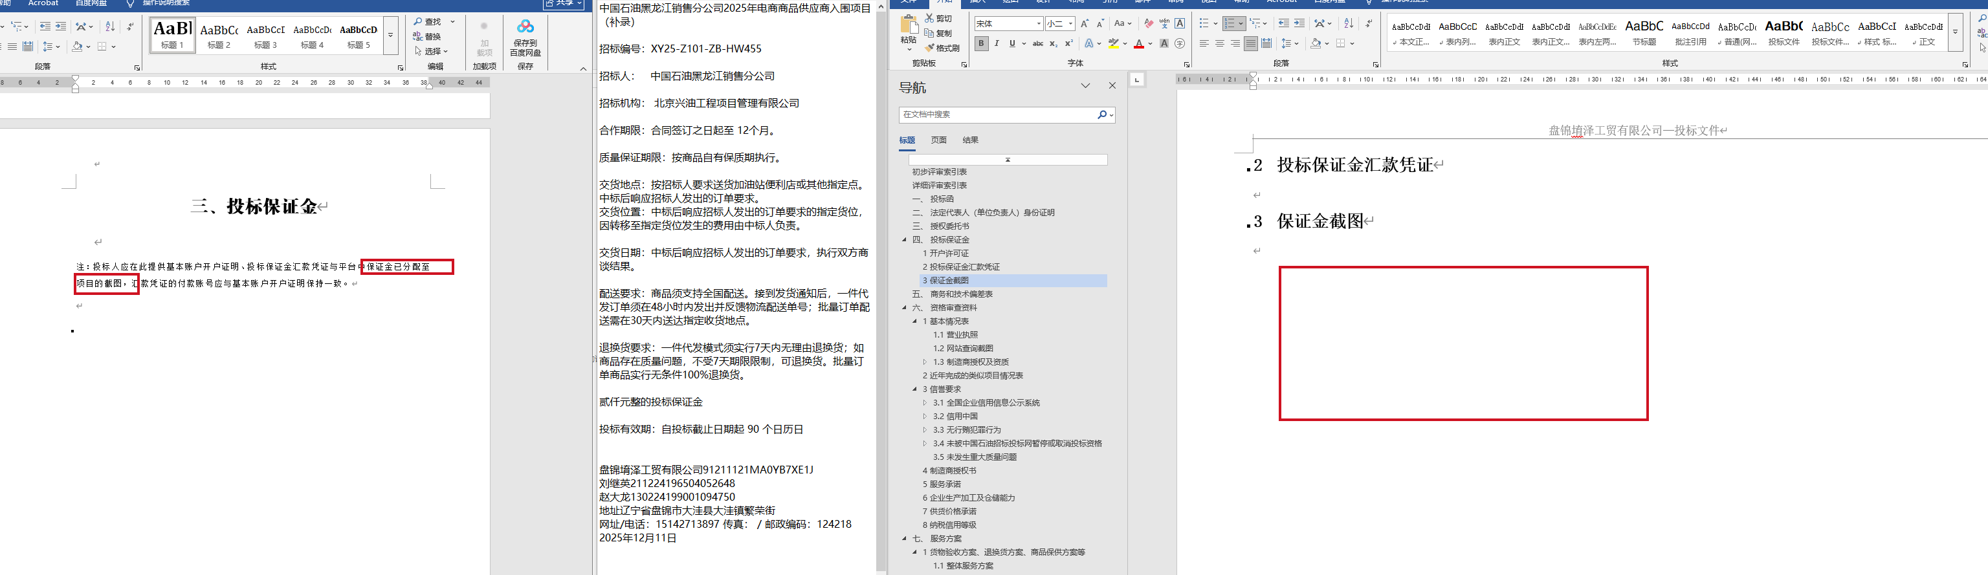Screen dimensions: 1988x575
Task: Expand the styles gallery in the left window
Action: tap(390, 36)
